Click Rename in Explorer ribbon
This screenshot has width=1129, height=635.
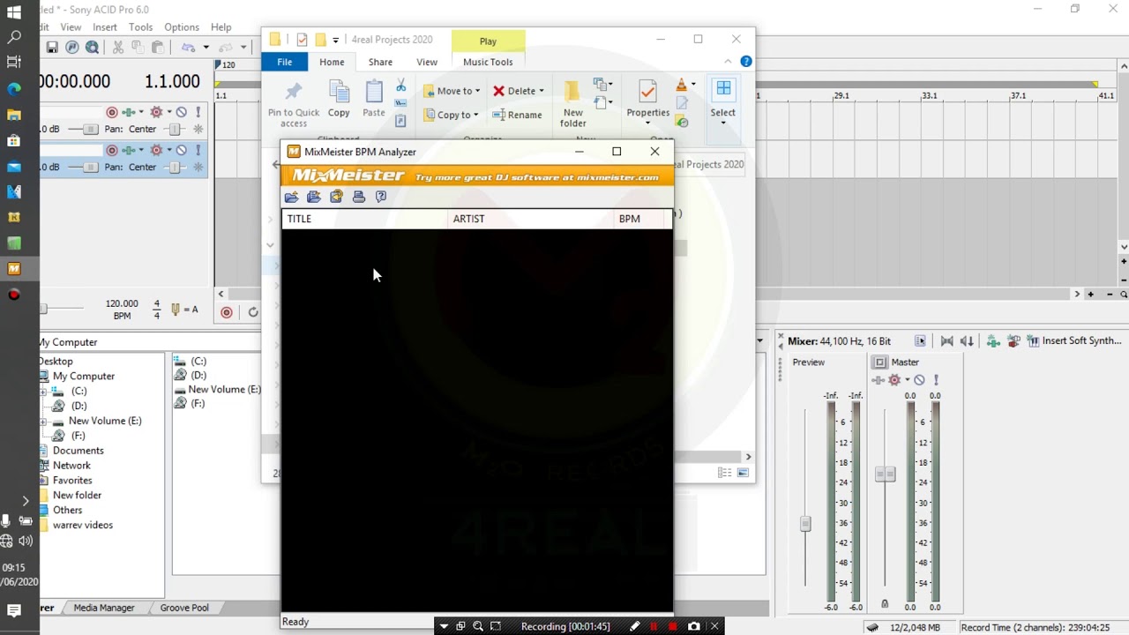point(517,115)
